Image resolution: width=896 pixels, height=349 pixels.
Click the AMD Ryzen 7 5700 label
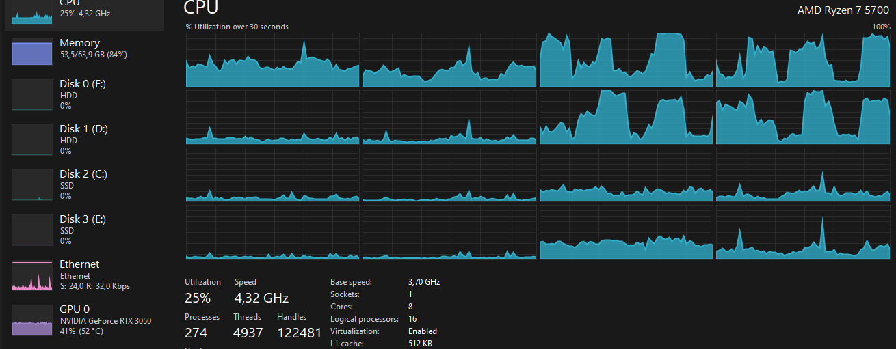coord(843,10)
